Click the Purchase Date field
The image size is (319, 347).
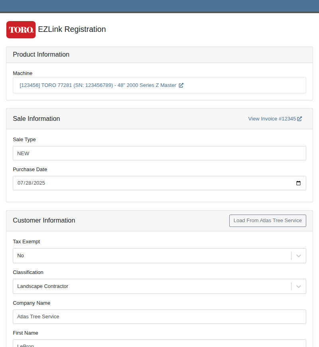159,183
